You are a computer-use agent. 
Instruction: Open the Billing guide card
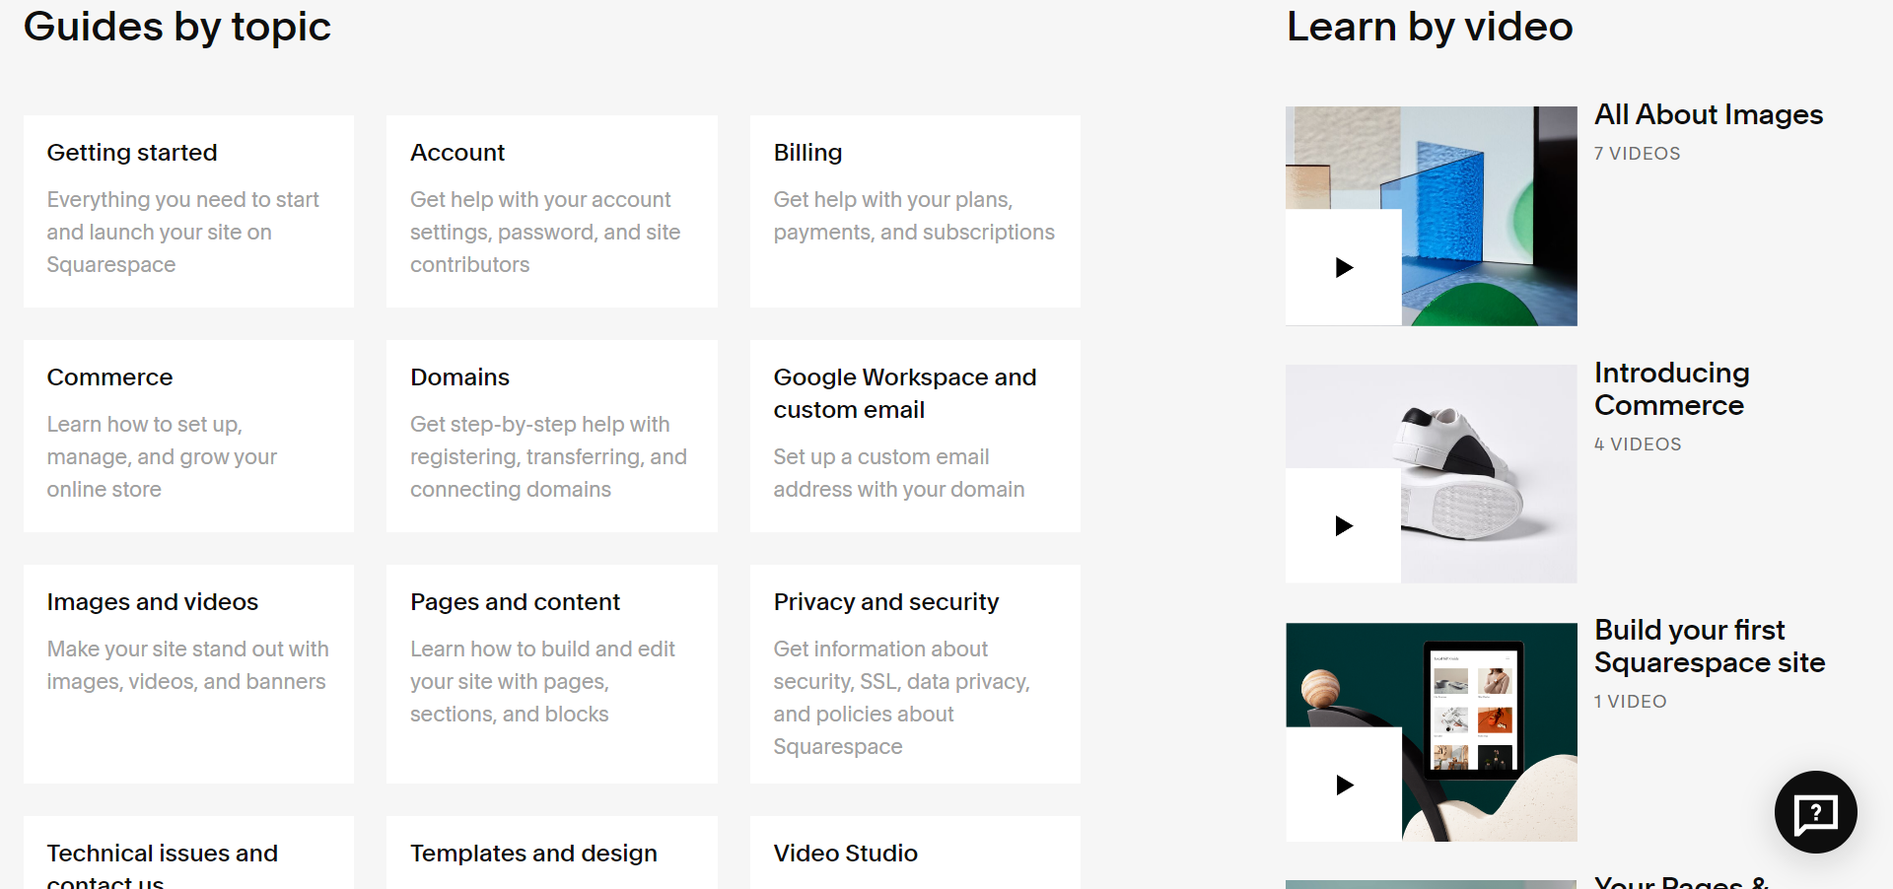914,211
